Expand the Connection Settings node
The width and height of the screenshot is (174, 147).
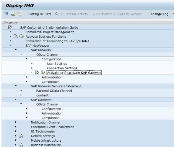(x=32, y=68)
